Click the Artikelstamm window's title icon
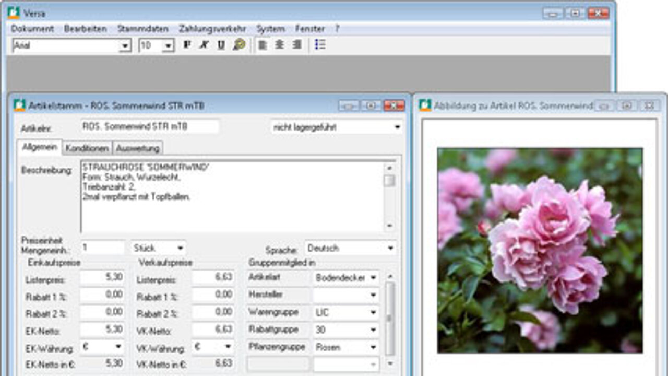The height and width of the screenshot is (376, 668). coord(19,105)
